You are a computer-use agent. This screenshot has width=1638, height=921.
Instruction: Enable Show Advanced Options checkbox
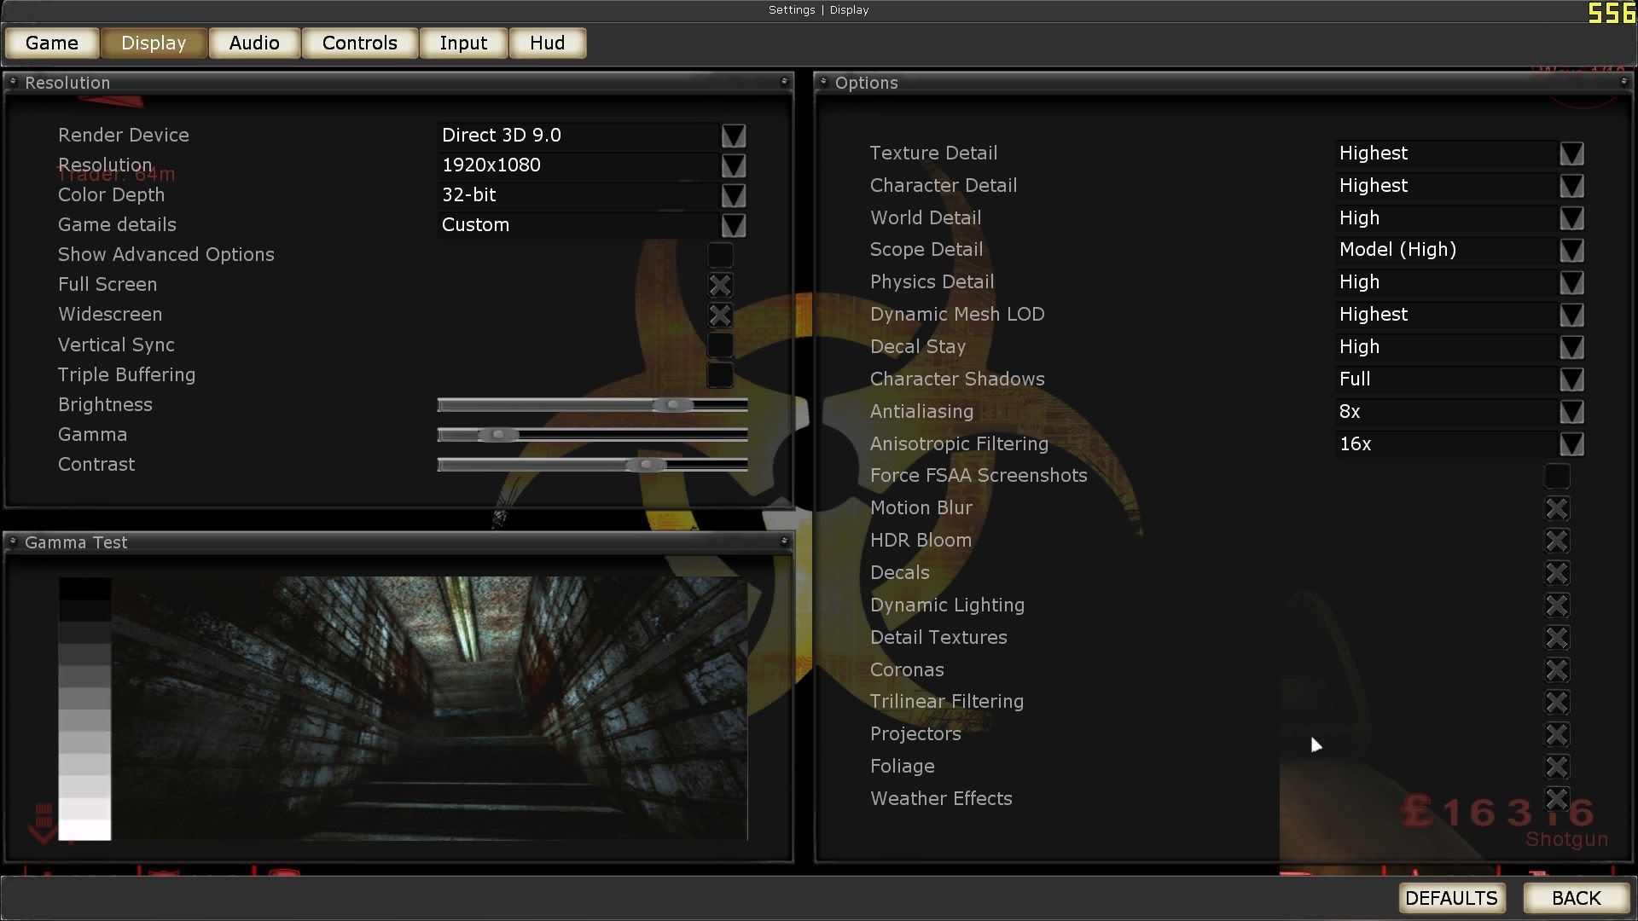coord(720,255)
